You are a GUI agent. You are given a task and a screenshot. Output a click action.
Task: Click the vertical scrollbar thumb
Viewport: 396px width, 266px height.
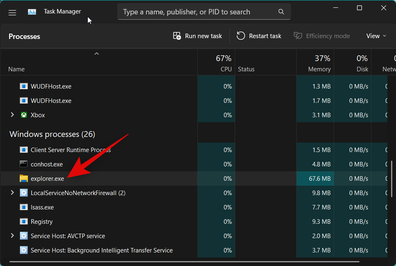pos(392,179)
